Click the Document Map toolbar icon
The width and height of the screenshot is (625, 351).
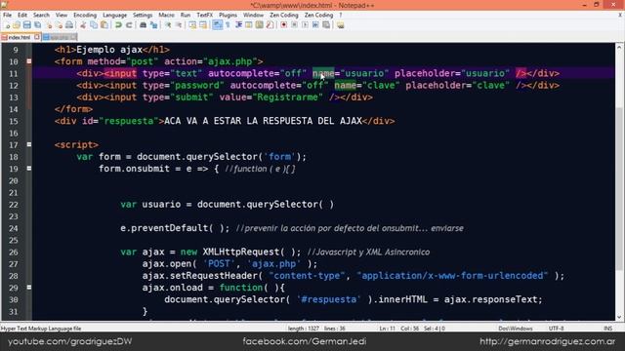(259, 25)
